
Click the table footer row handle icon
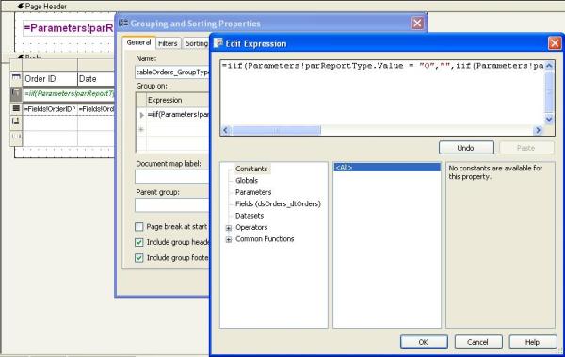tap(16, 138)
